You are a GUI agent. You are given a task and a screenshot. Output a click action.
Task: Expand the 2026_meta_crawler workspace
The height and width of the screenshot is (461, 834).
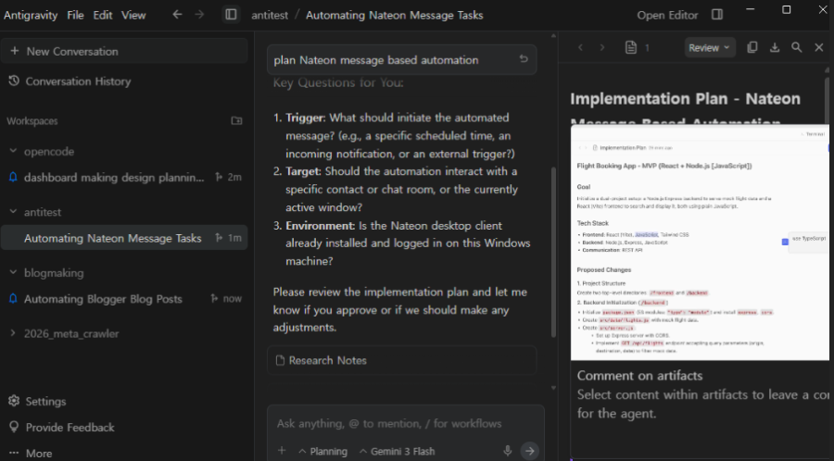[x=13, y=333]
